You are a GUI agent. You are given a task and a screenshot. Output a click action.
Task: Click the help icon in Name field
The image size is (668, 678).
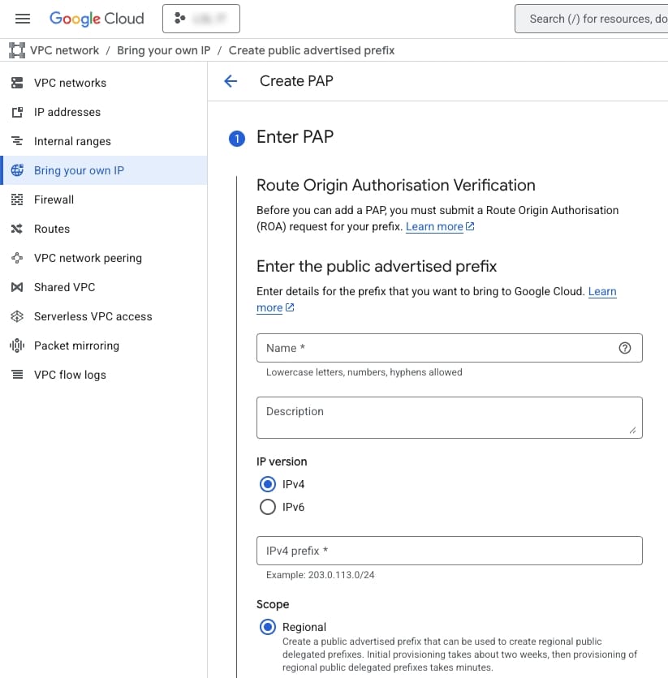tap(624, 348)
